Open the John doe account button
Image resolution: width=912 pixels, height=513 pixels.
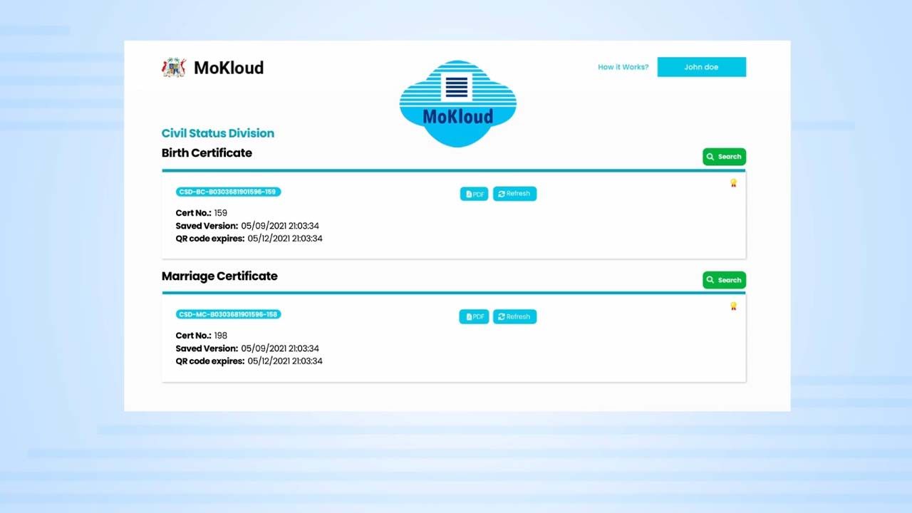click(701, 67)
